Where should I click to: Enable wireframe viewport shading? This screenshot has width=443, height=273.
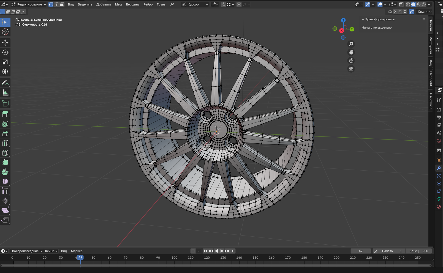[408, 4]
